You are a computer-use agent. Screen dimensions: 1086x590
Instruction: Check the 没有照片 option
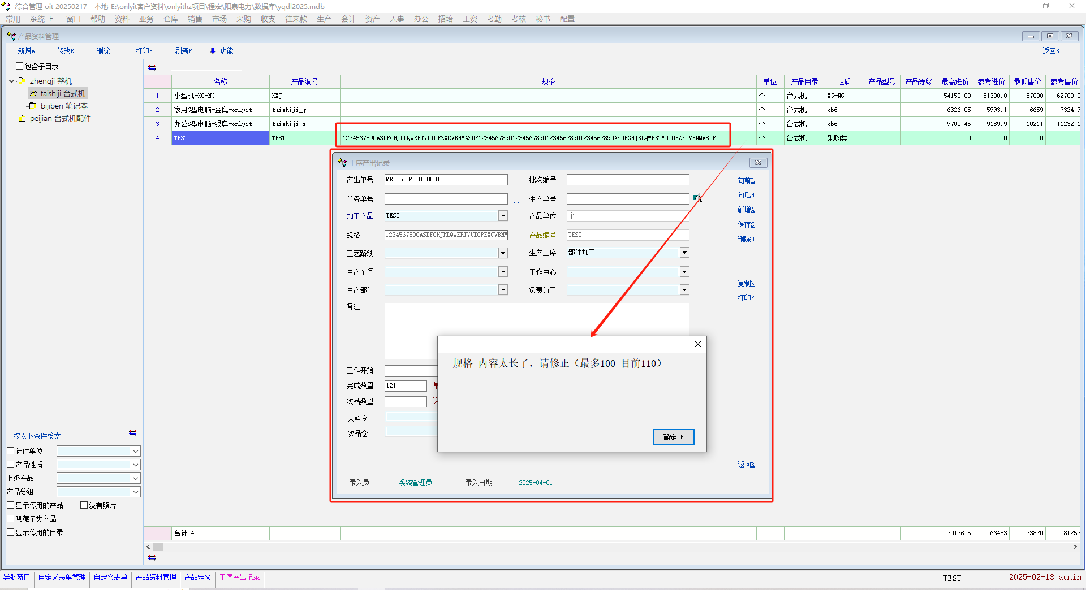[84, 505]
